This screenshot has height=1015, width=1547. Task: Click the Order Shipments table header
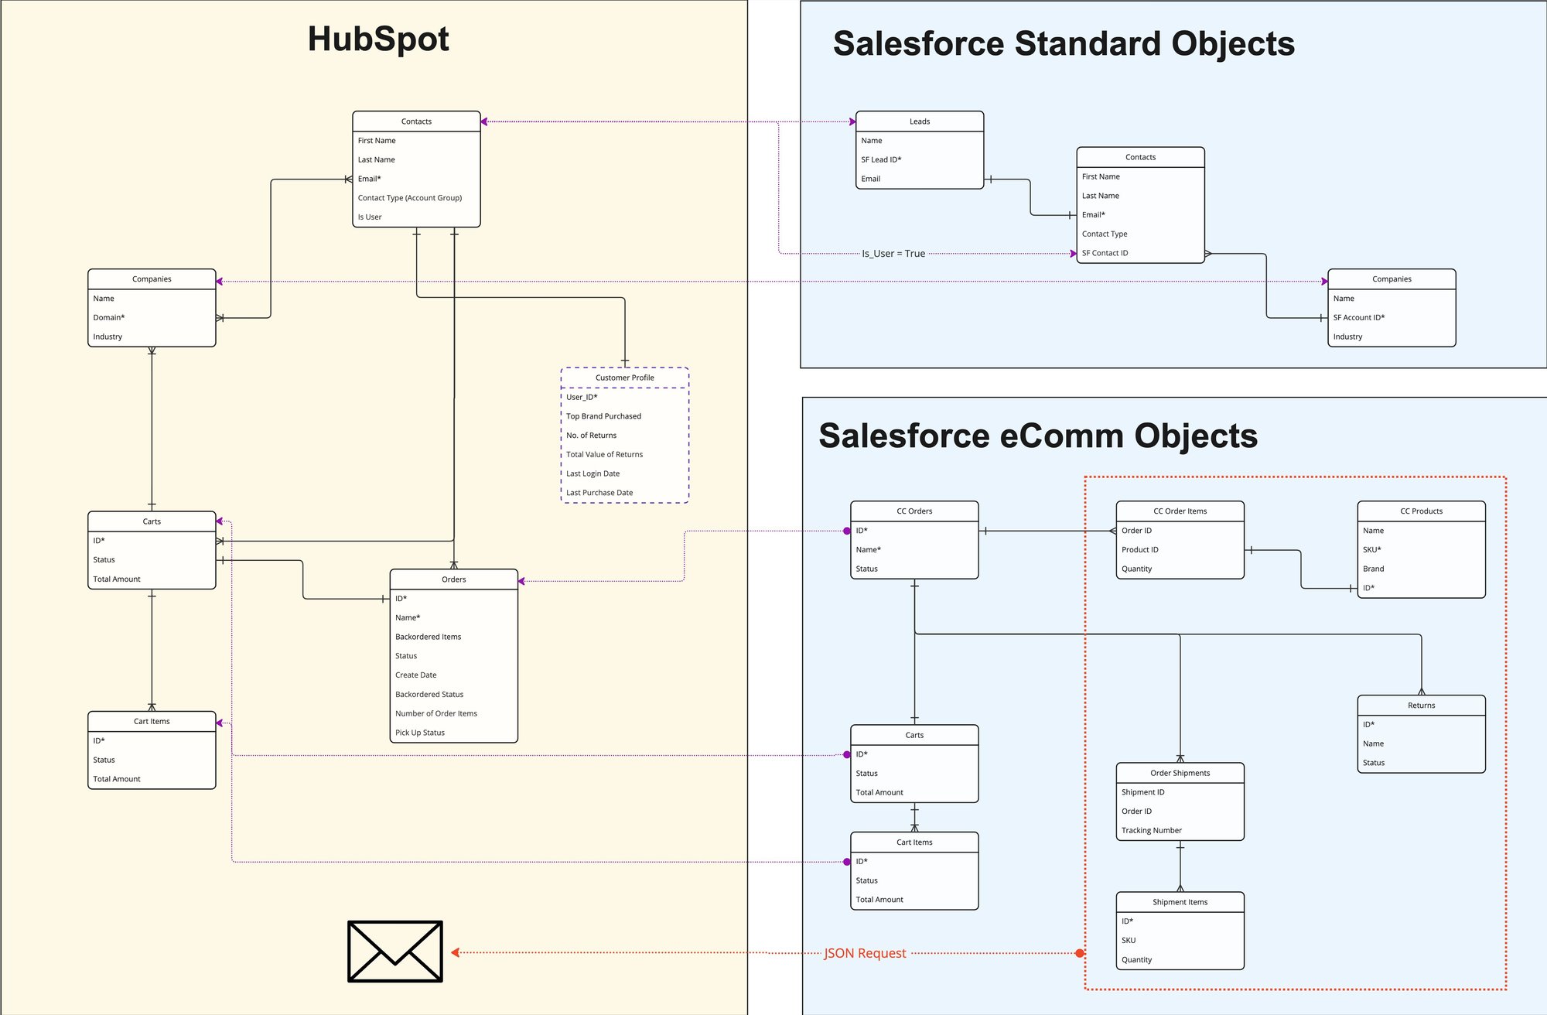click(1180, 773)
